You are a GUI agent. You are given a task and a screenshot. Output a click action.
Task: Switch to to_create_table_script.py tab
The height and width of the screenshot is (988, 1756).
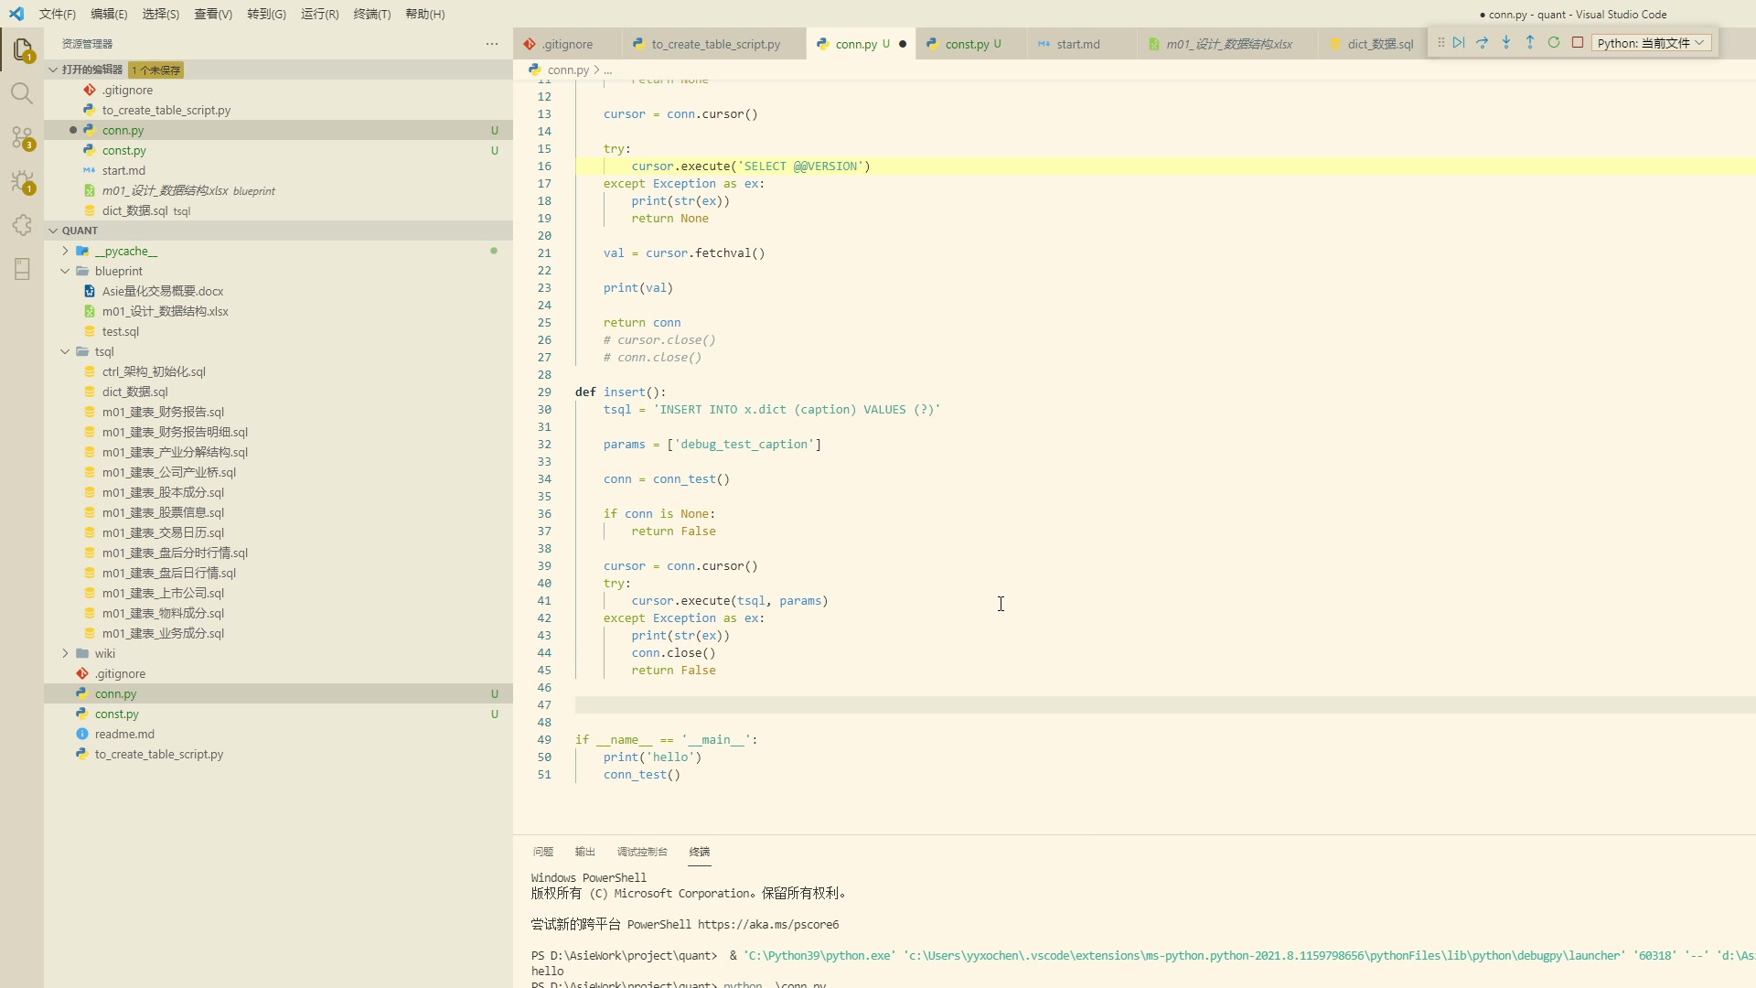pos(715,44)
